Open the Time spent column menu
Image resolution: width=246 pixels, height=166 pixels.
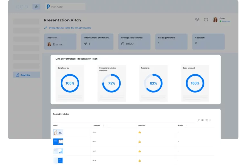(103, 125)
